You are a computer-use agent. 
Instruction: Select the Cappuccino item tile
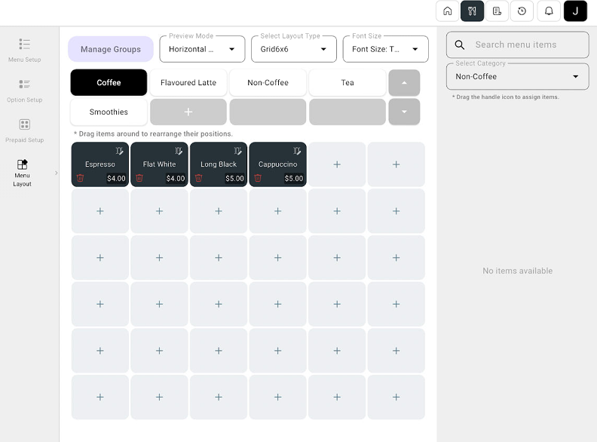click(x=277, y=164)
